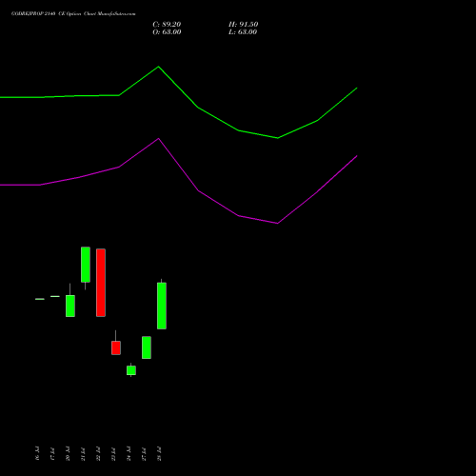Click the 22 Jul date axis label
Viewport: 476px width, 476px height.
coord(98,453)
